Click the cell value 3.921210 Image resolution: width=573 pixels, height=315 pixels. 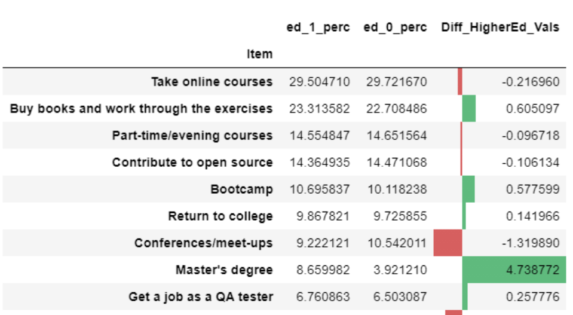pos(397,270)
